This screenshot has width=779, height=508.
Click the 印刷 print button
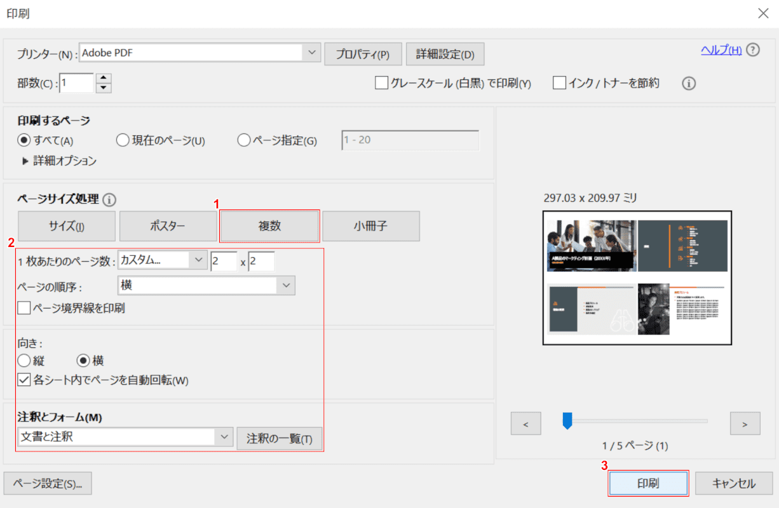pyautogui.click(x=648, y=483)
